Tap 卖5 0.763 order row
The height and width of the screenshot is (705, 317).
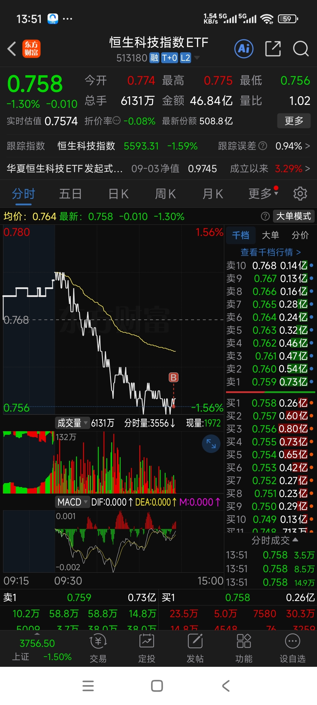[x=270, y=330]
